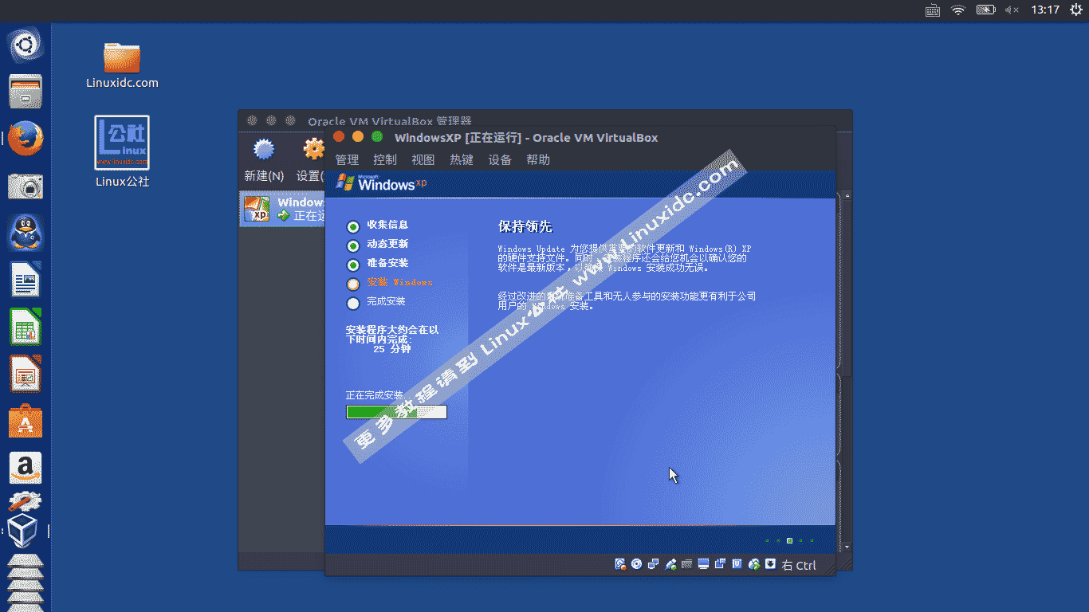Open the muted sound indicator
The image size is (1089, 612).
[1012, 10]
